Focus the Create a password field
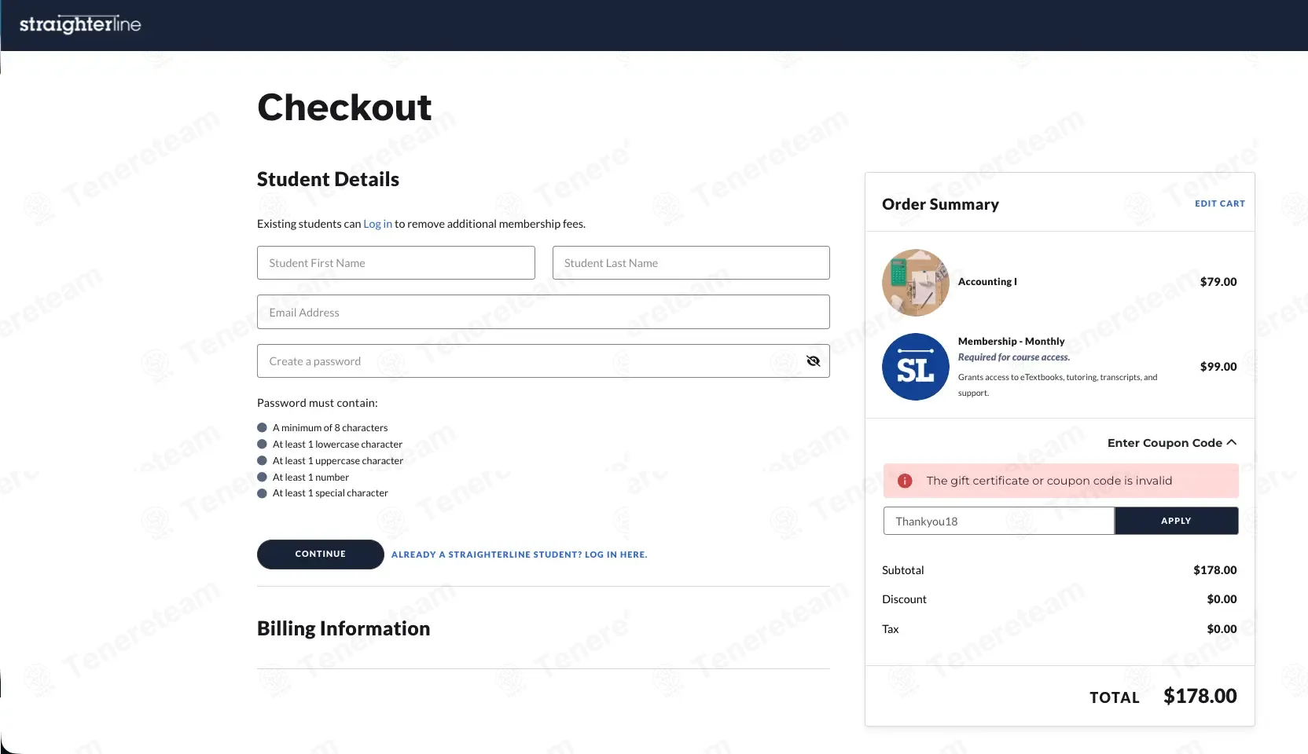The image size is (1308, 754). pyautogui.click(x=543, y=361)
